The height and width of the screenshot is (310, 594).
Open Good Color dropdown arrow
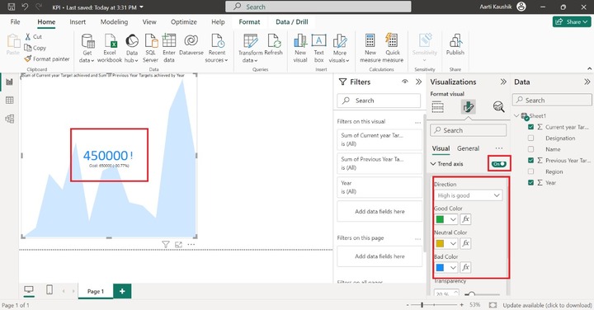point(453,219)
